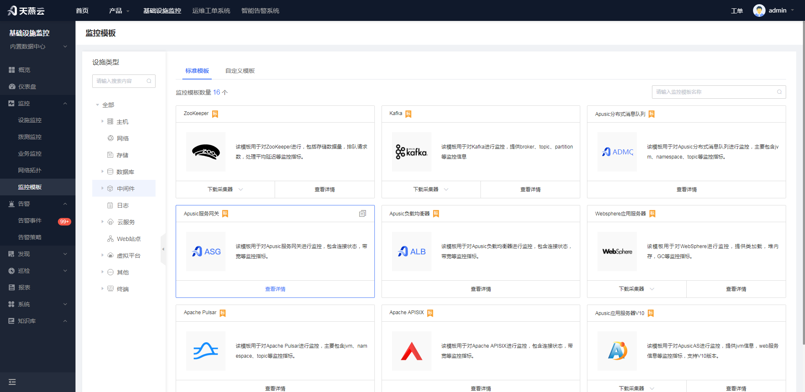Image resolution: width=805 pixels, height=392 pixels.
Task: Open 设施监控 in sidebar
Action: click(x=30, y=120)
